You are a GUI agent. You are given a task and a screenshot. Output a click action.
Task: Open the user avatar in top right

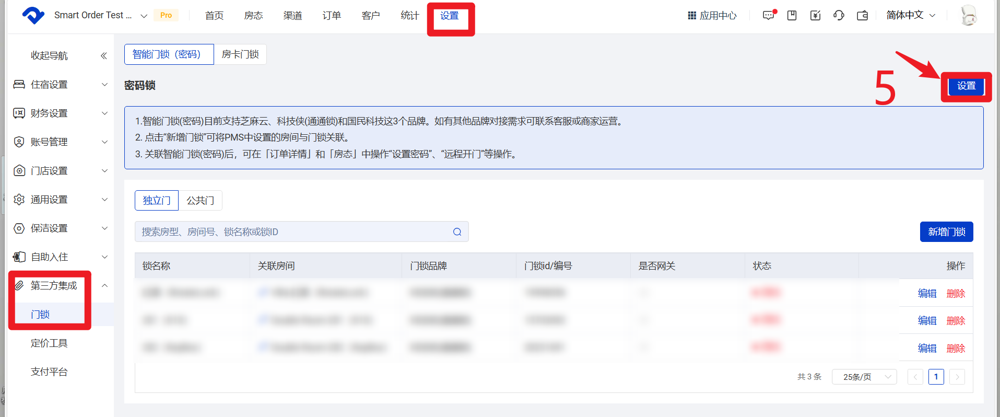tap(969, 15)
